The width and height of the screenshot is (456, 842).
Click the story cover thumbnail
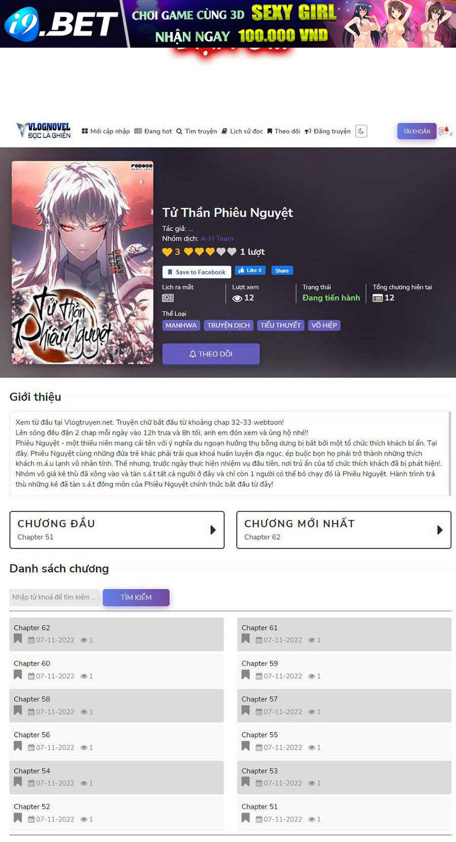(x=83, y=262)
